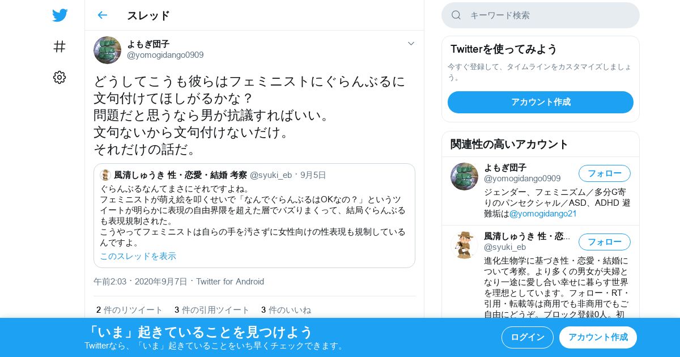Click the search magnifier icon
The image size is (680, 357).
coord(456,15)
